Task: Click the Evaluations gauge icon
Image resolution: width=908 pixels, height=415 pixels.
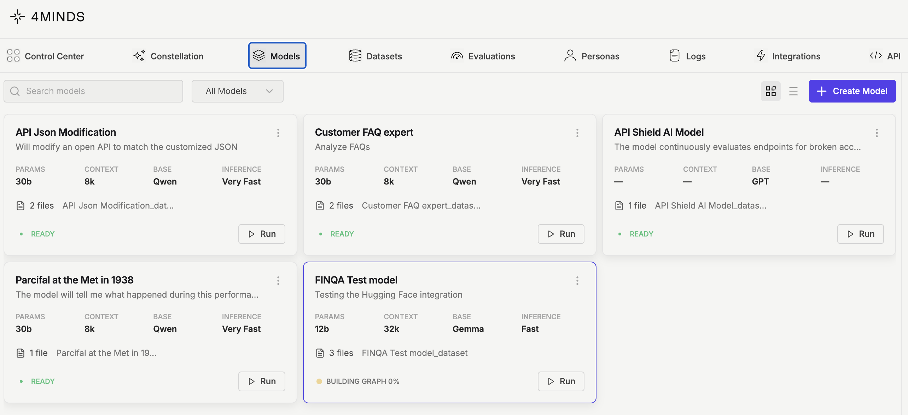Action: point(457,56)
